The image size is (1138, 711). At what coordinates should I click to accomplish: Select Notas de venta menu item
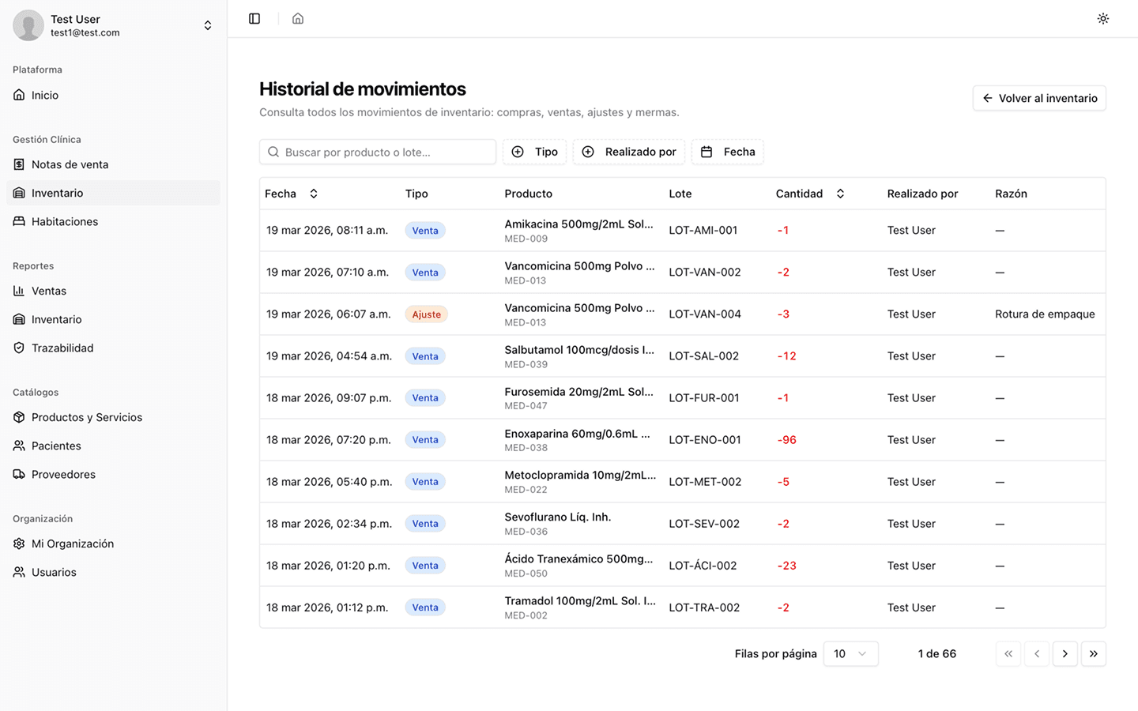pos(70,165)
